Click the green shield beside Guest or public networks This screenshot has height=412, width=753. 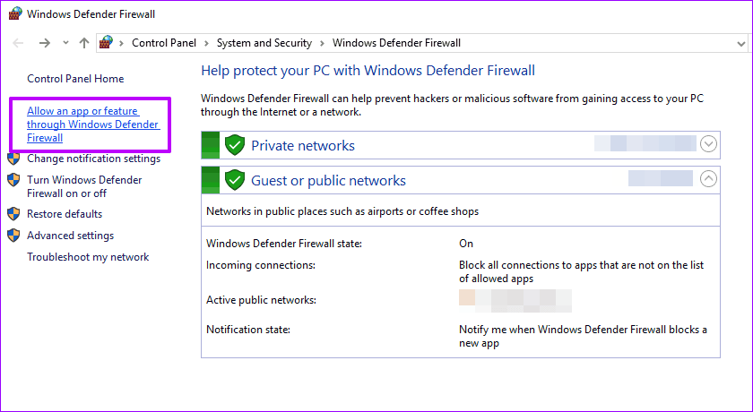click(234, 180)
